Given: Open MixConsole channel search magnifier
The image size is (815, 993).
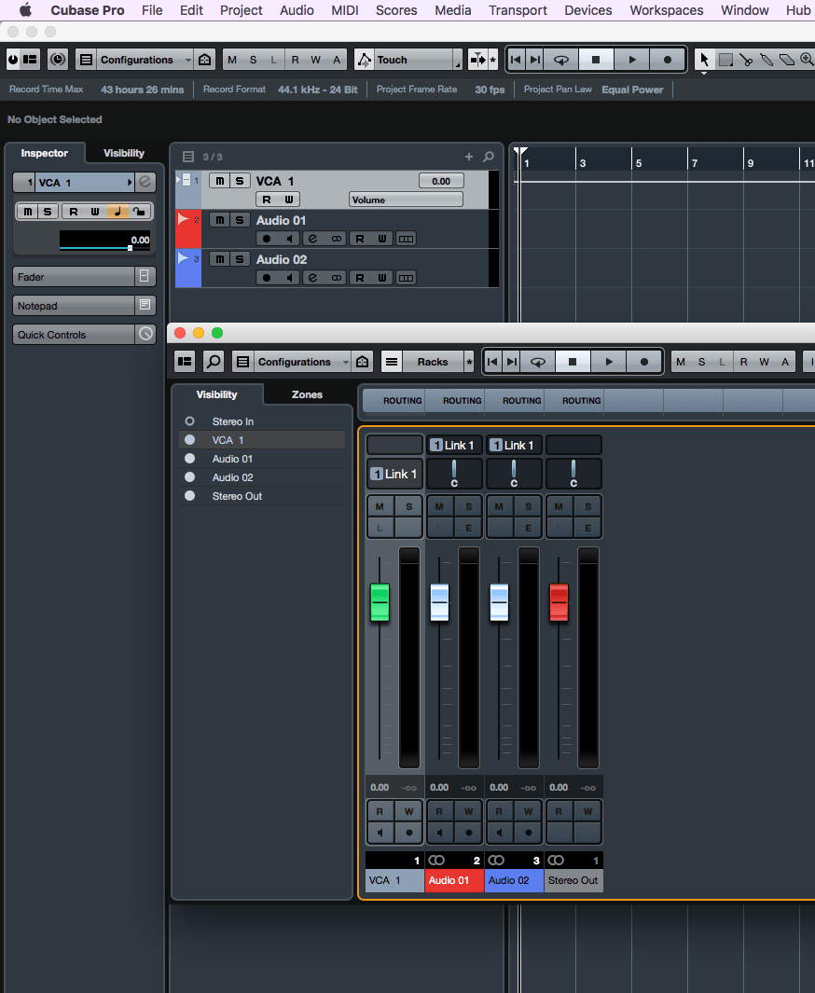Looking at the screenshot, I should tap(214, 362).
